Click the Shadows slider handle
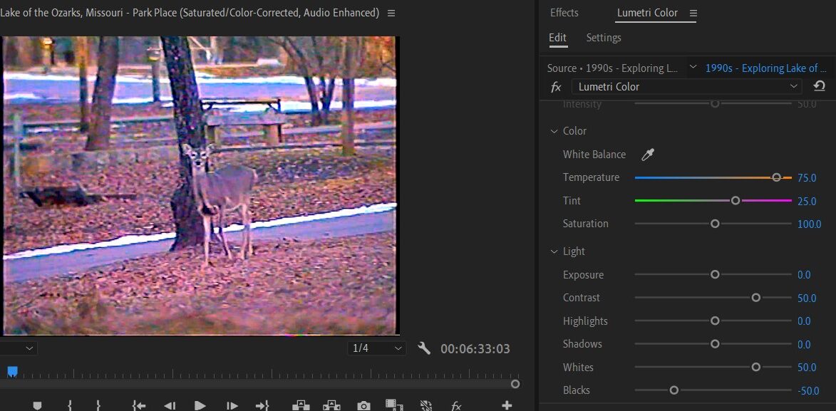 coord(715,344)
